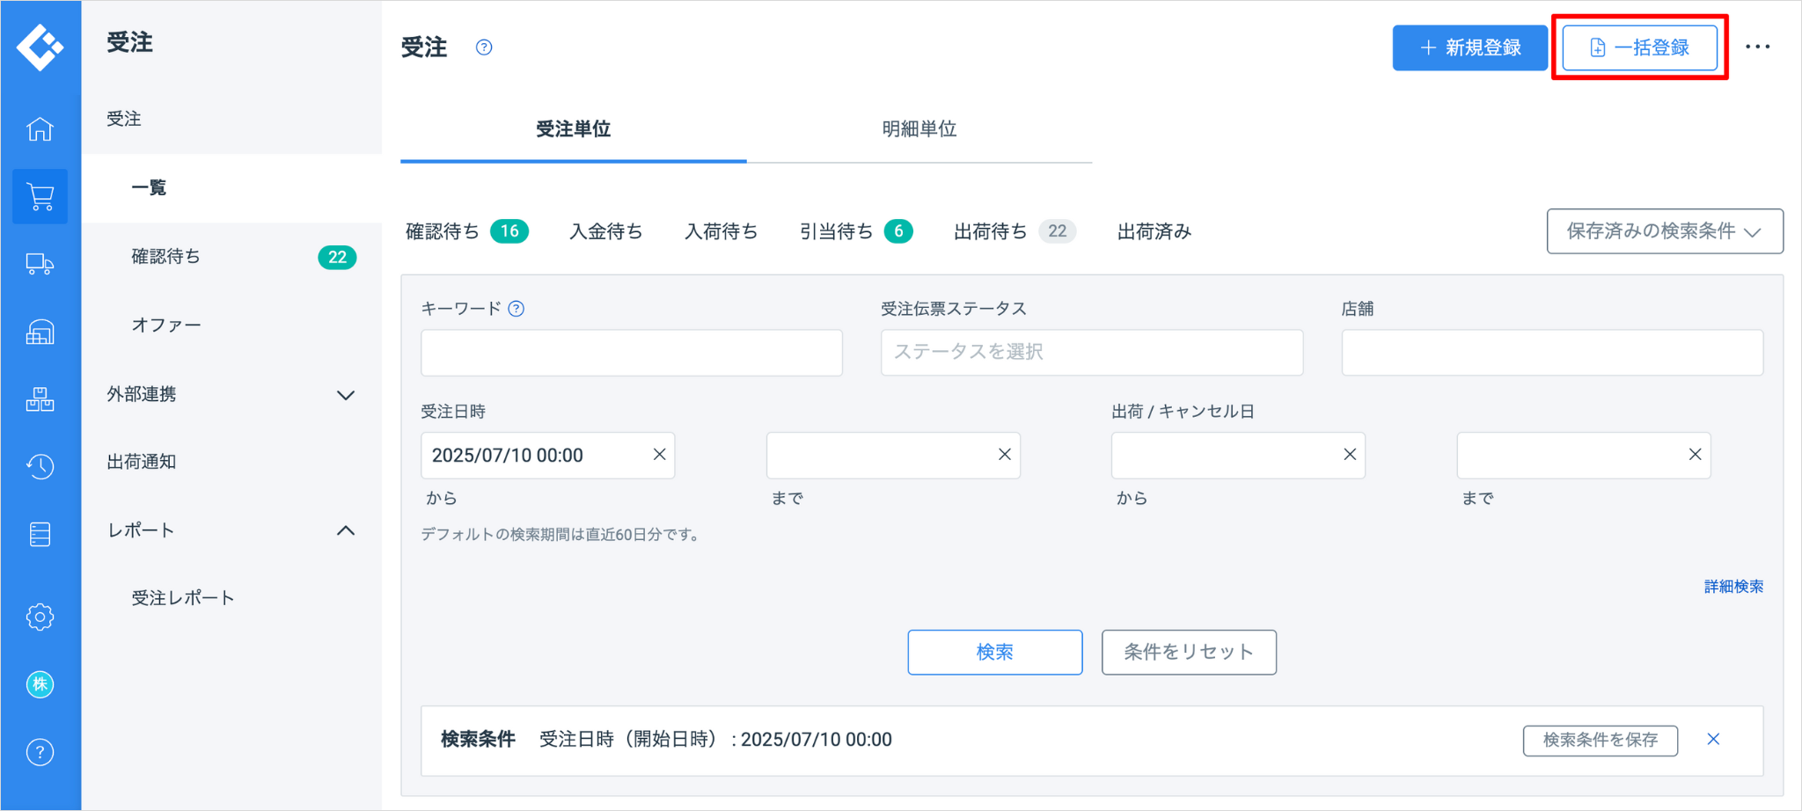Clear the 受注日時 start date value
Viewport: 1802px width, 811px height.
point(659,455)
